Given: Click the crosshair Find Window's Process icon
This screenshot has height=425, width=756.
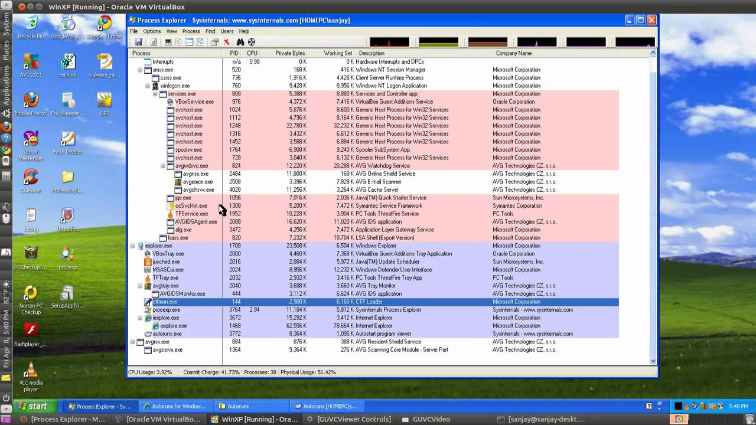Looking at the screenshot, I should click(252, 42).
